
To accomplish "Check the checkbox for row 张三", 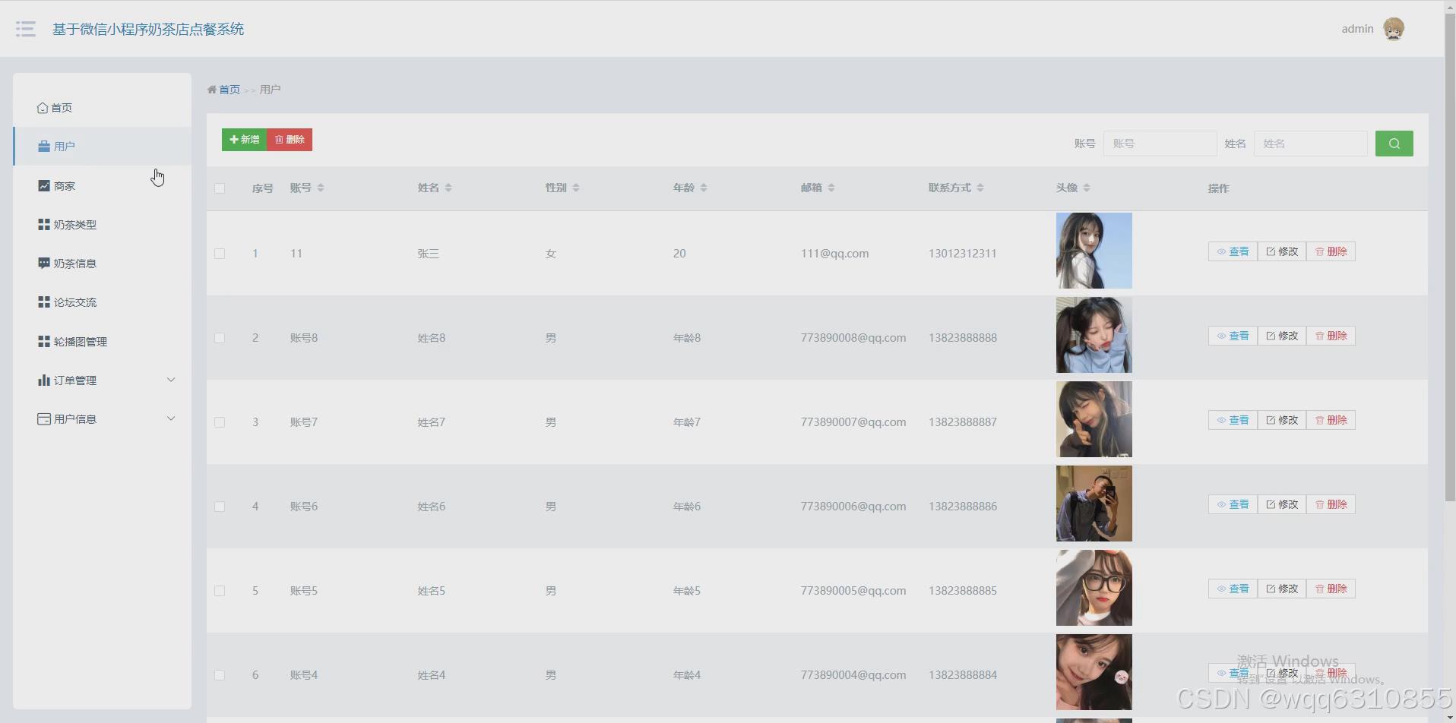I will coord(220,254).
